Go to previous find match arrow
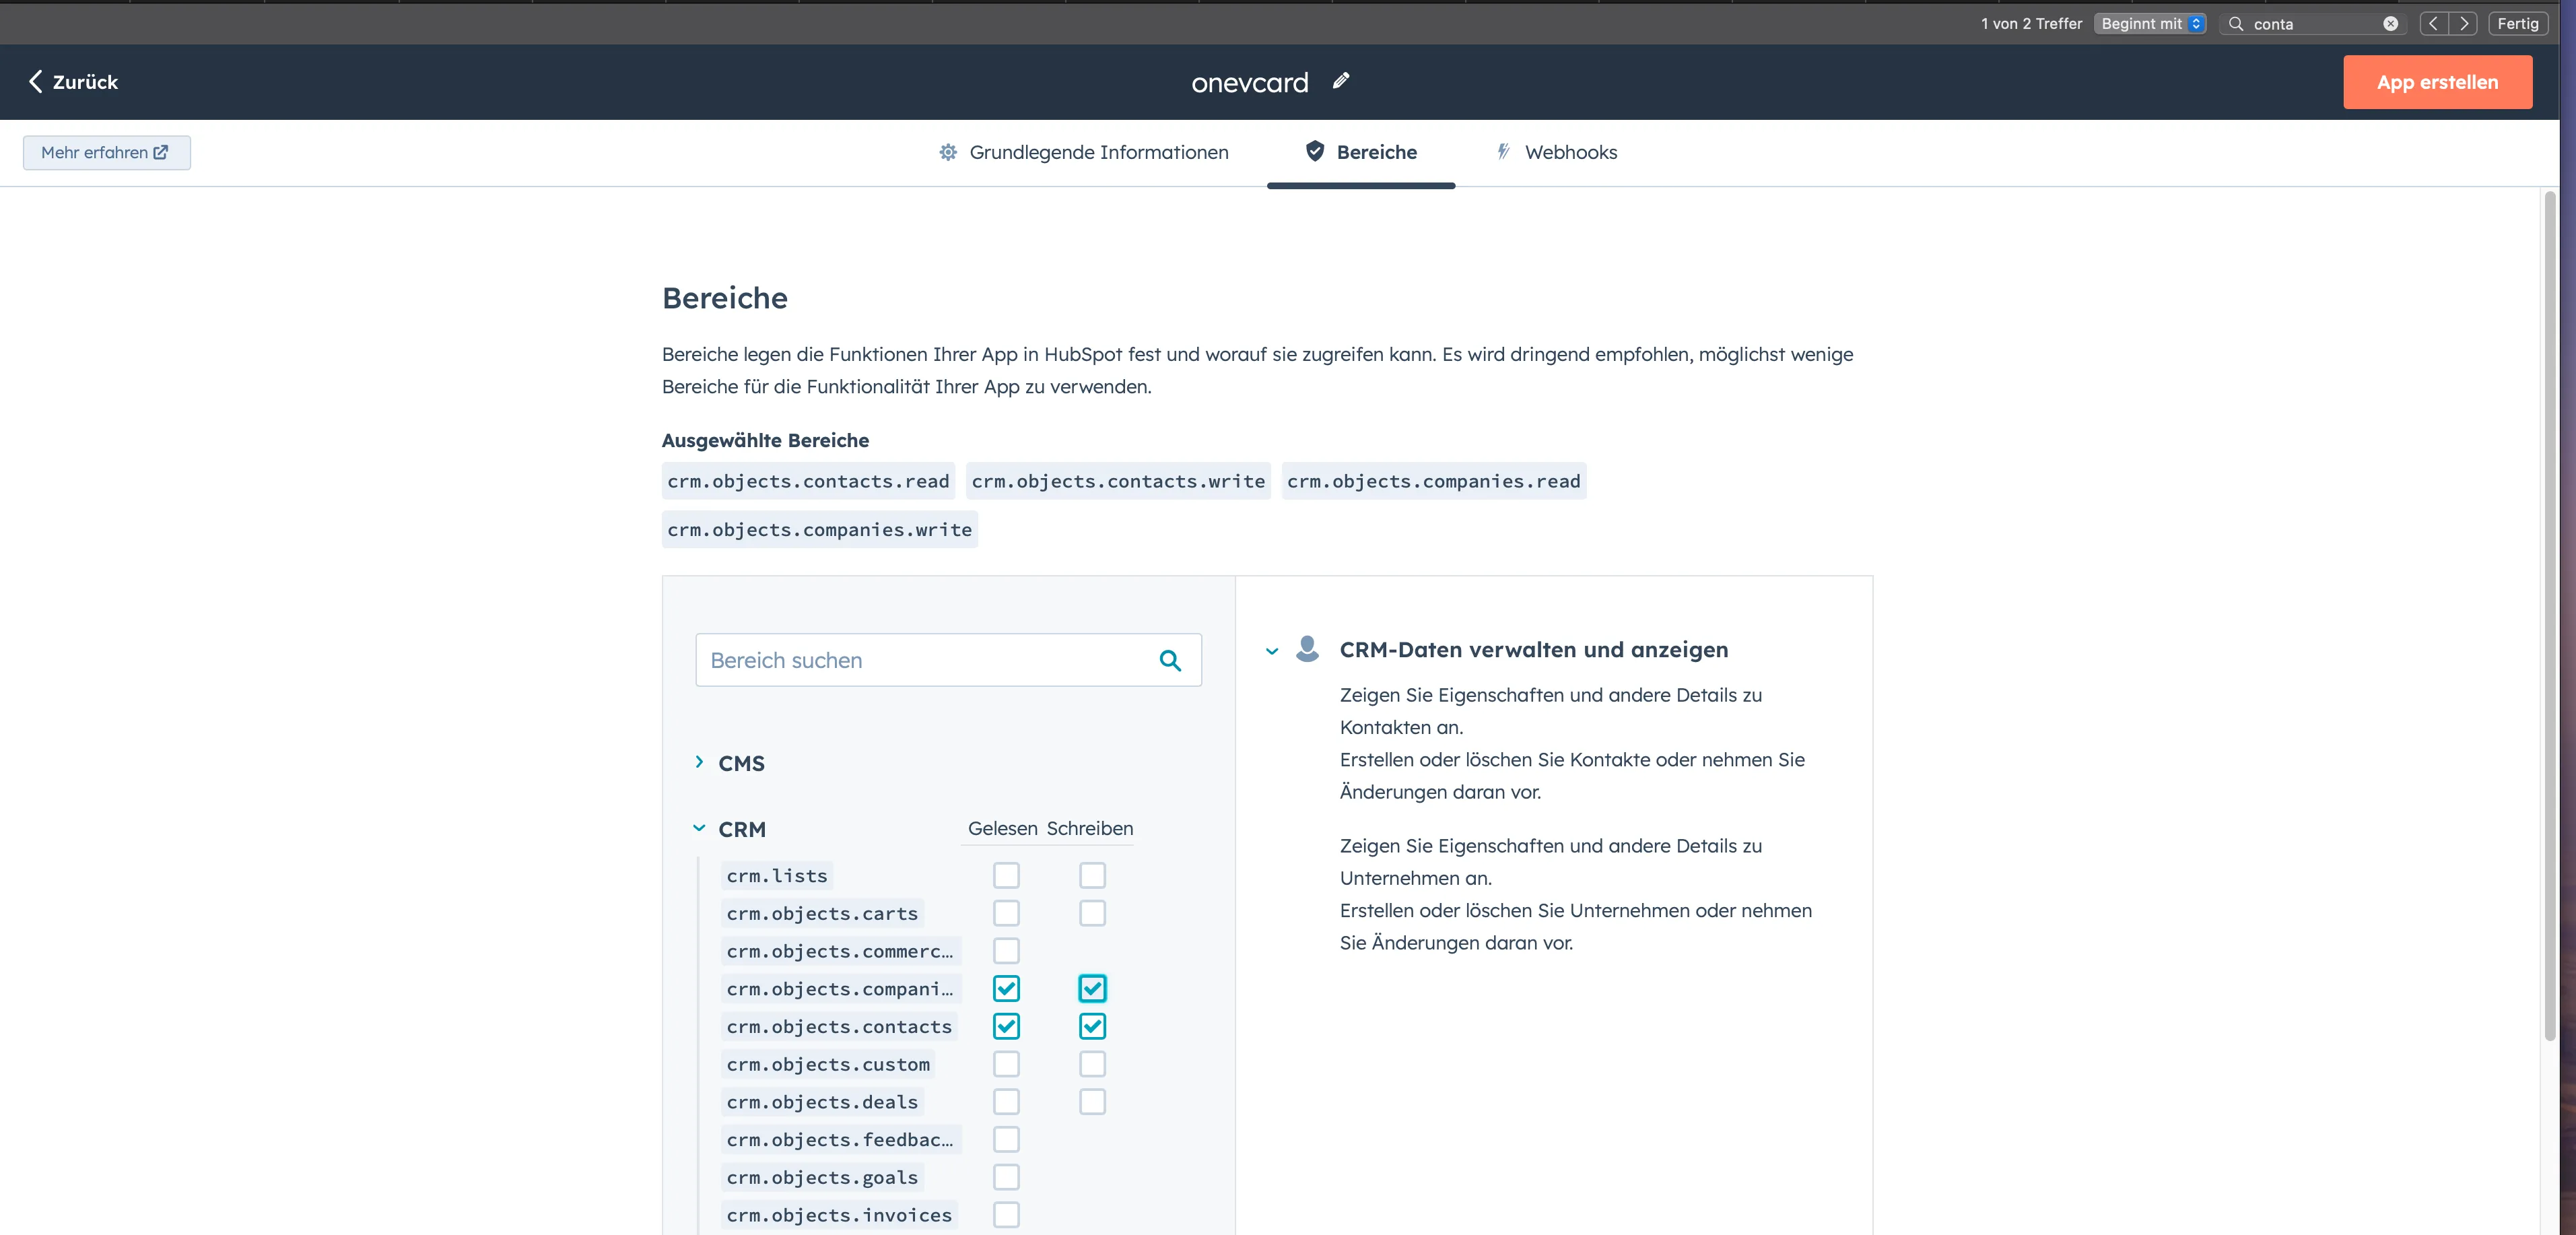The image size is (2576, 1235). tap(2433, 23)
